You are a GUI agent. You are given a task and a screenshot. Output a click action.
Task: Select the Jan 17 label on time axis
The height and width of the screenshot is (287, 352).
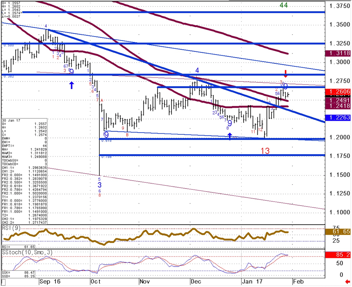click(x=251, y=281)
